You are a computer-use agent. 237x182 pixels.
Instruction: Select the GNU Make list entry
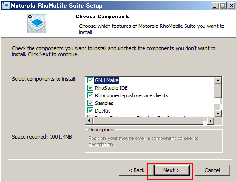coord(107,80)
